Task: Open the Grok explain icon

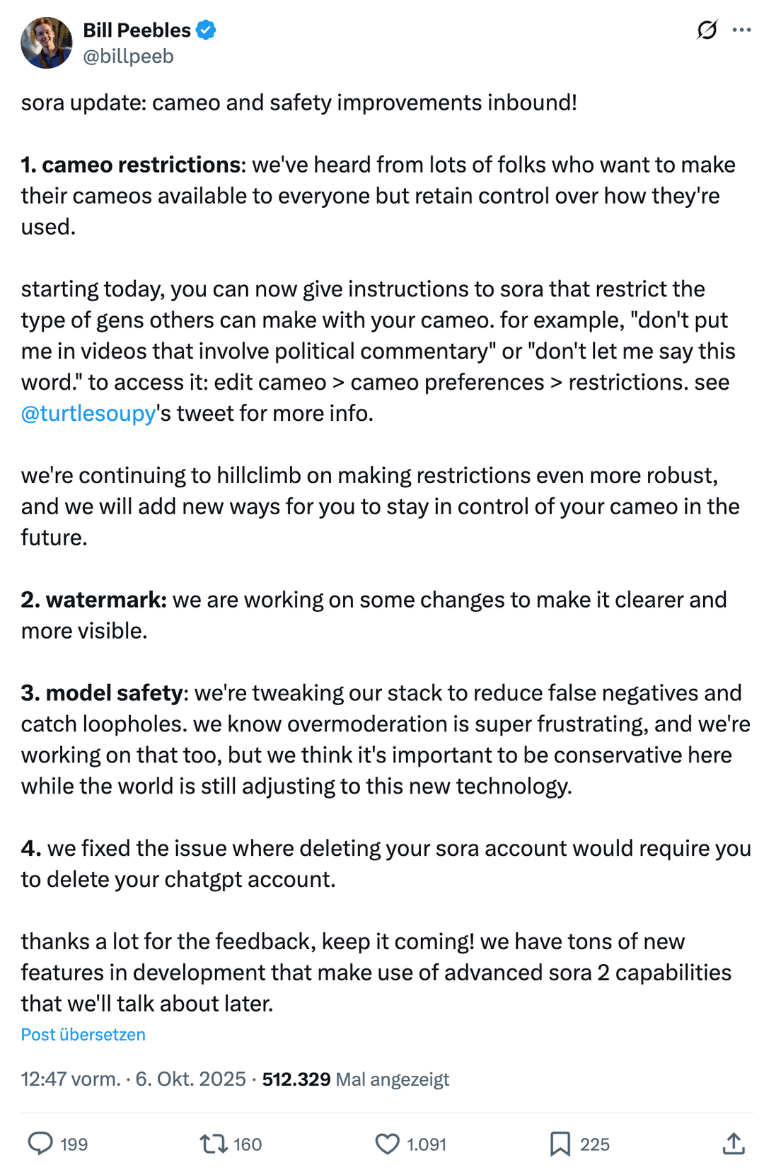Action: pyautogui.click(x=707, y=30)
